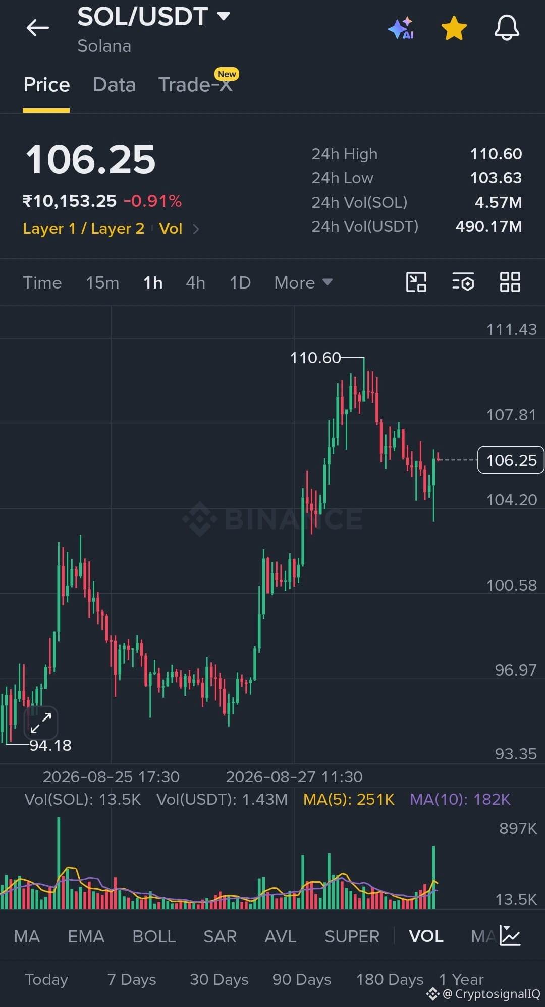This screenshot has height=1007, width=545.
Task: Tap the 94.18 low marker on chart
Action: coord(50,745)
